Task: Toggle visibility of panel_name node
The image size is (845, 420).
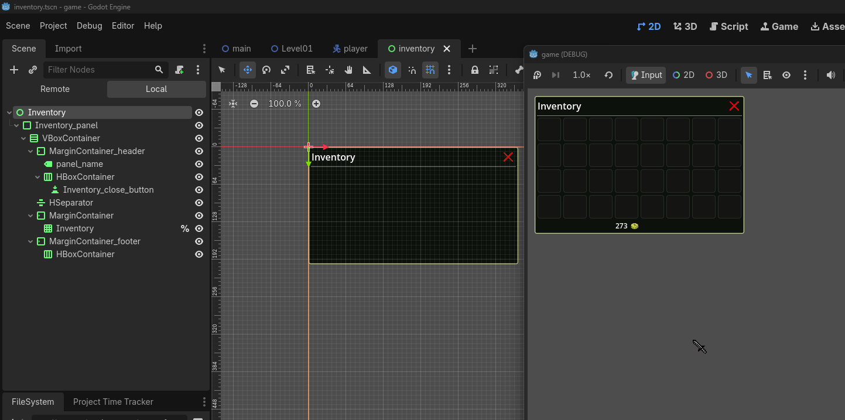Action: click(x=199, y=164)
